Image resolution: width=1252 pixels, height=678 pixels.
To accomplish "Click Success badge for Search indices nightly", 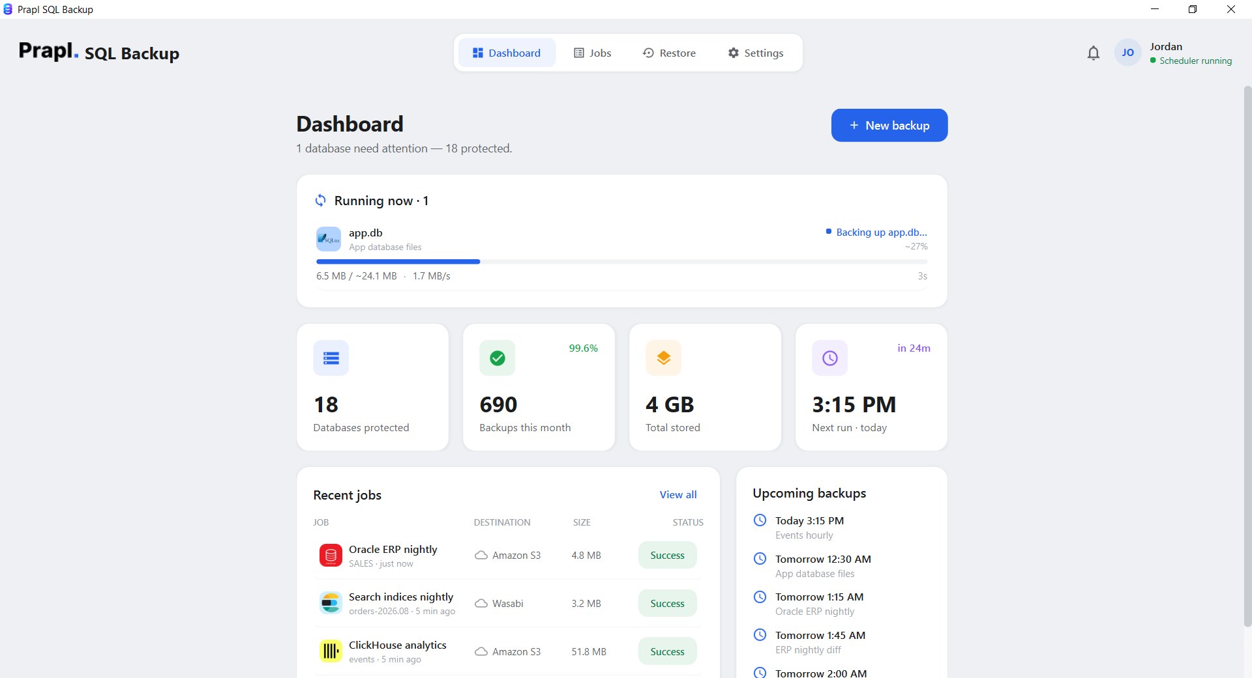I will pyautogui.click(x=668, y=604).
